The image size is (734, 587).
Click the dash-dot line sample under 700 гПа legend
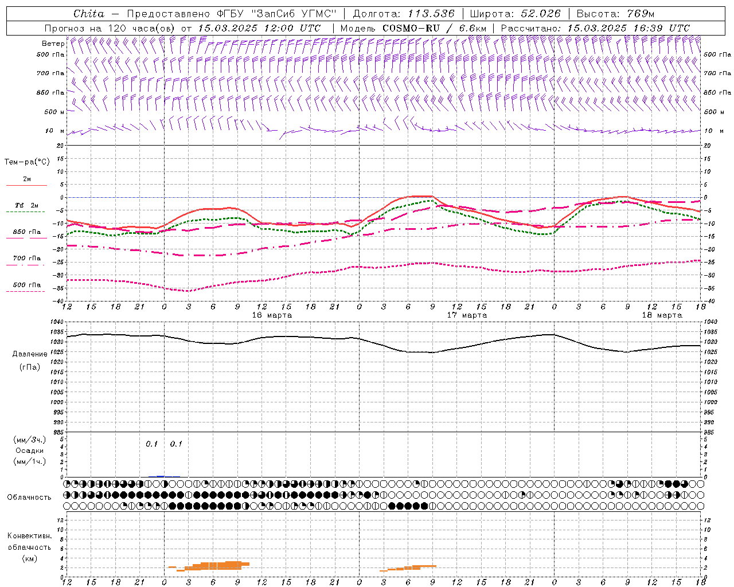[x=25, y=265]
